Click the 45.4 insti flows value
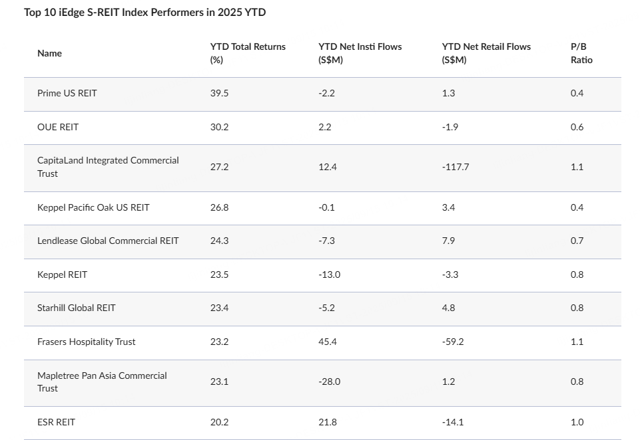 [328, 342]
